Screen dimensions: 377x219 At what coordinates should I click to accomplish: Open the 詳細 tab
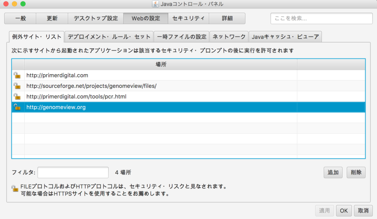[x=227, y=18]
